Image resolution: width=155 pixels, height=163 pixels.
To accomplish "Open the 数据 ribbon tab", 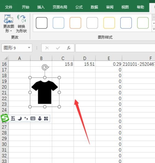I will click(x=94, y=7).
